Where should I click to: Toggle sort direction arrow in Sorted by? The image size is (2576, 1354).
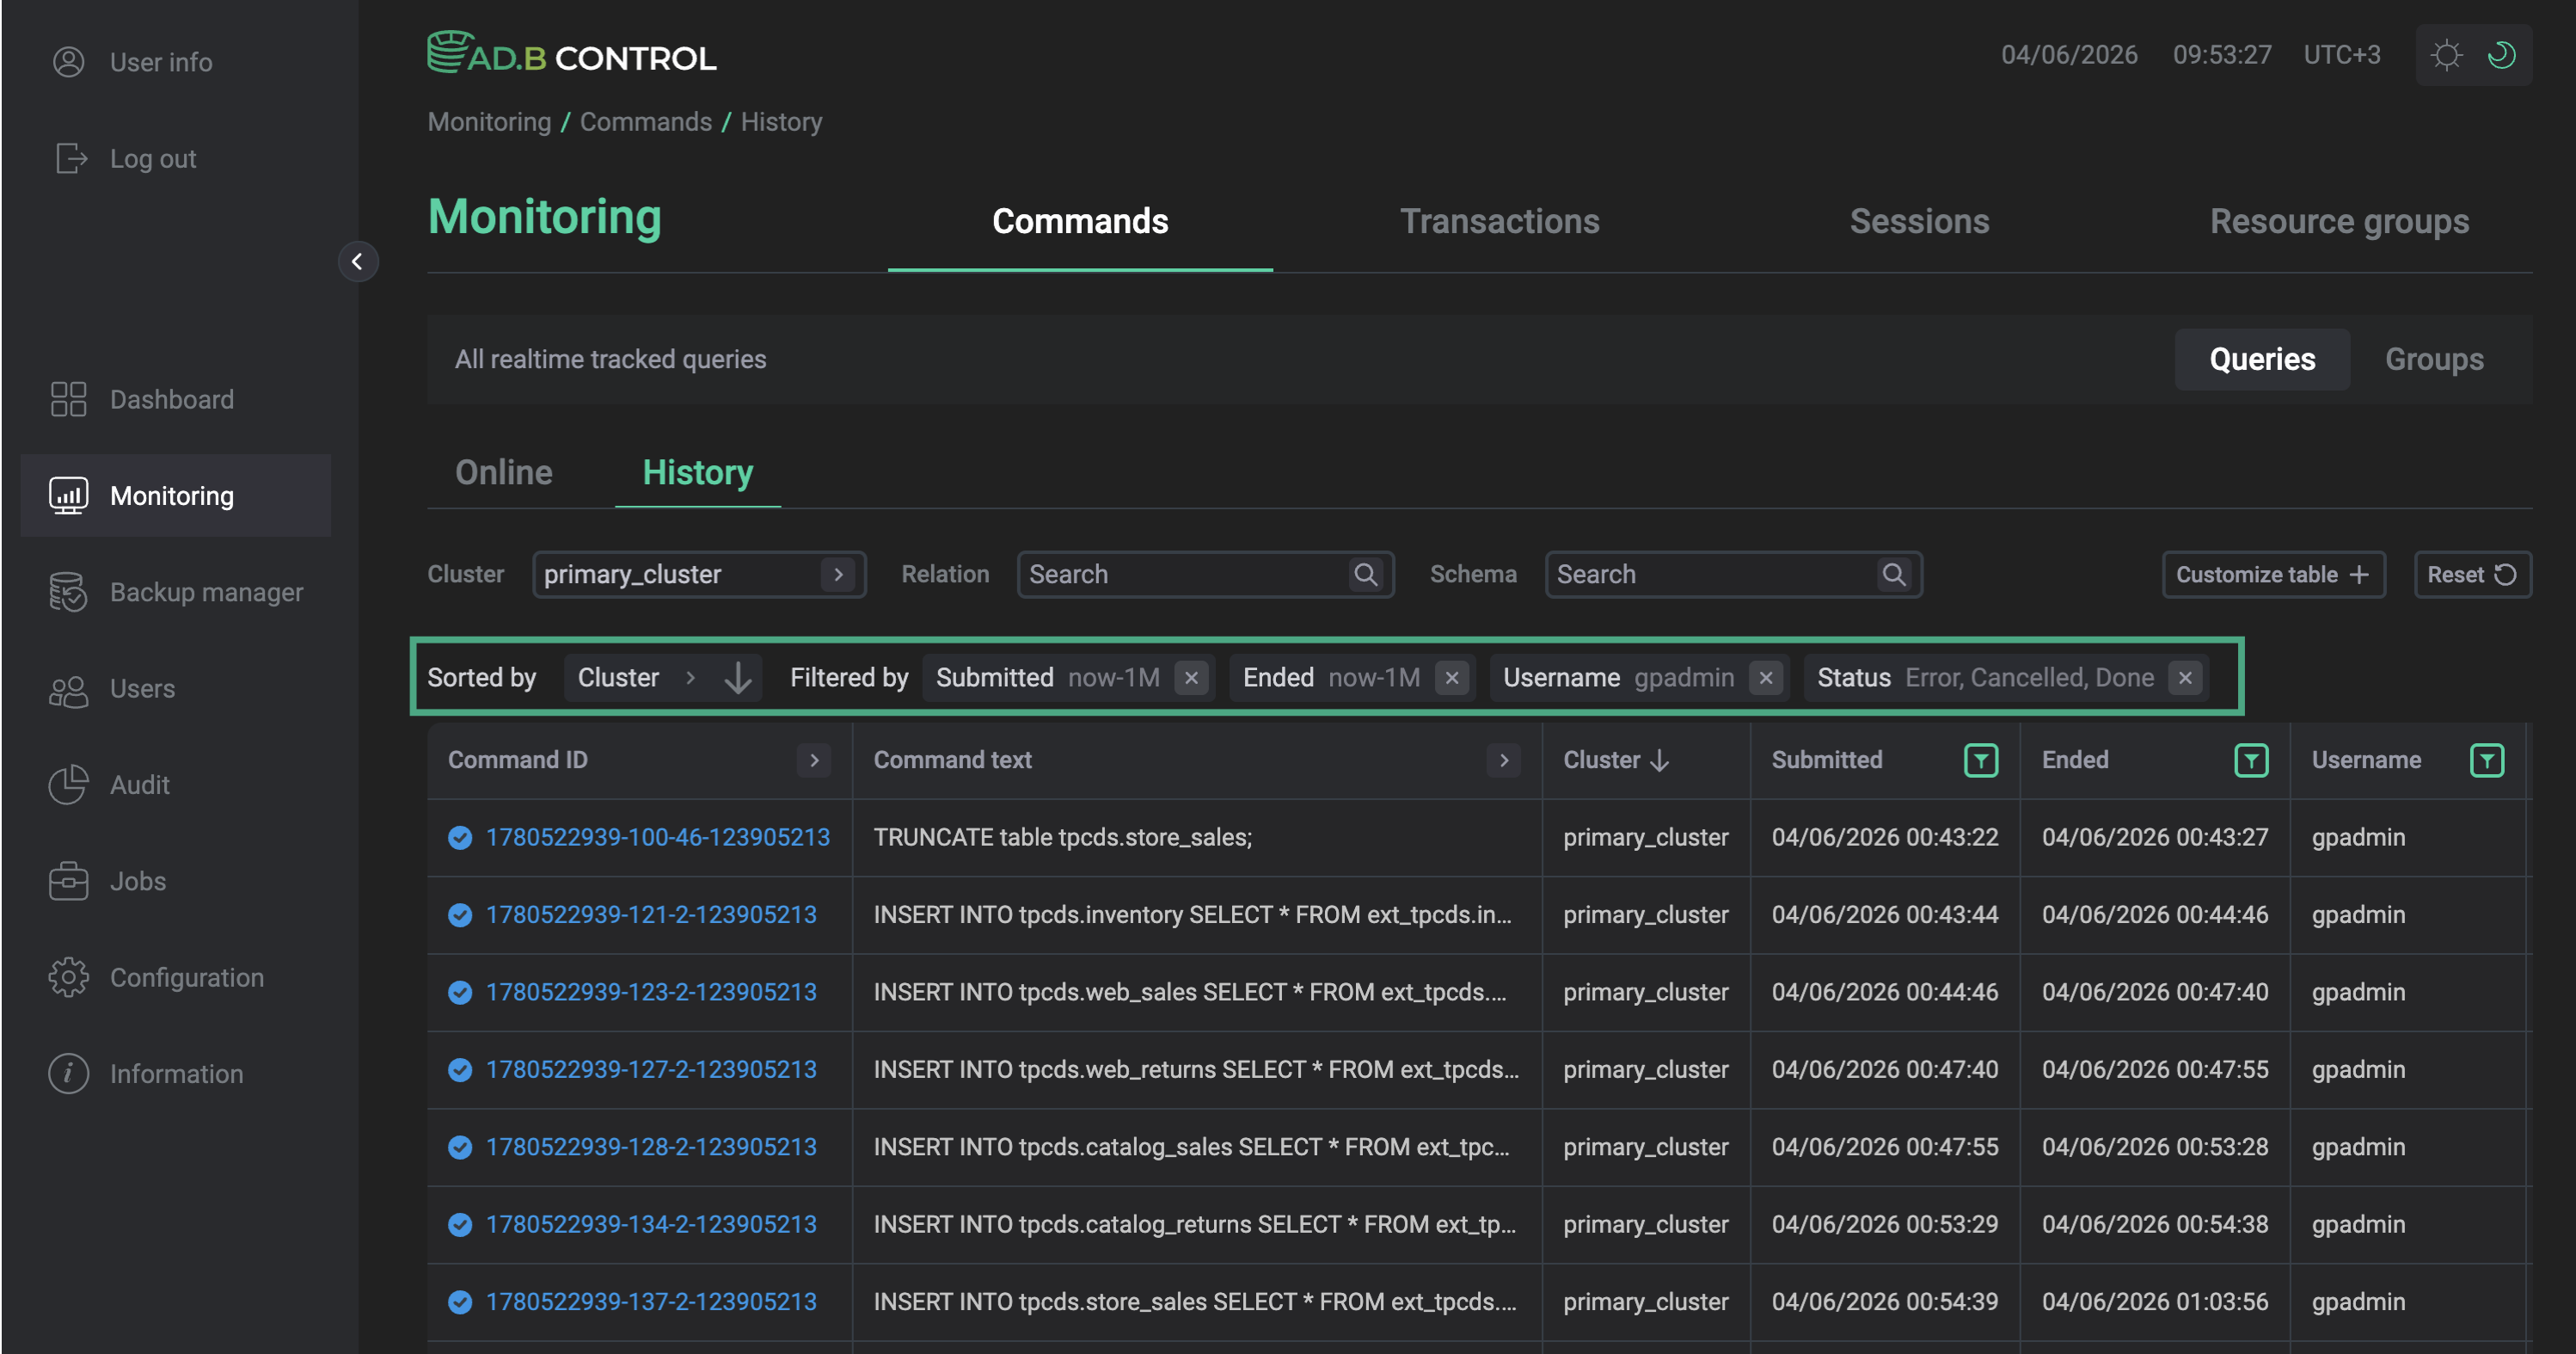click(738, 678)
